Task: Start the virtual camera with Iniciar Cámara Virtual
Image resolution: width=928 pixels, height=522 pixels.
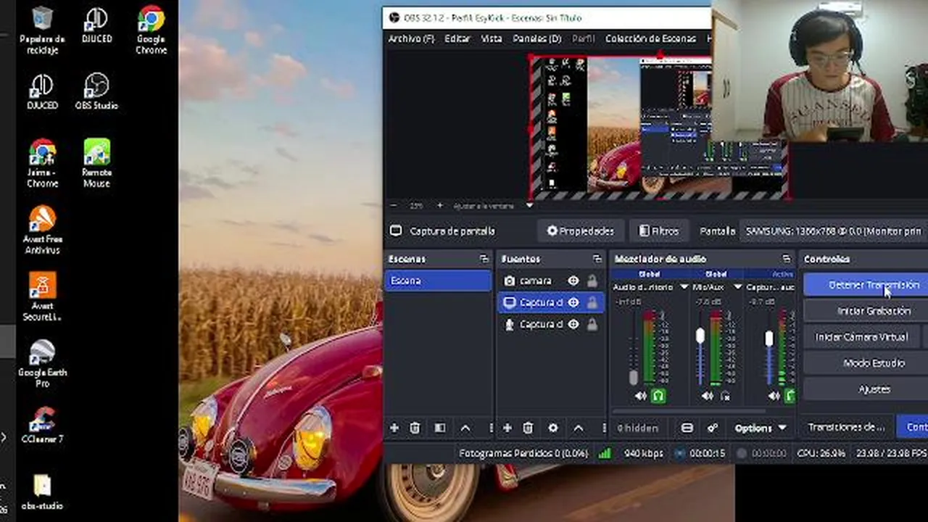Action: click(x=861, y=337)
